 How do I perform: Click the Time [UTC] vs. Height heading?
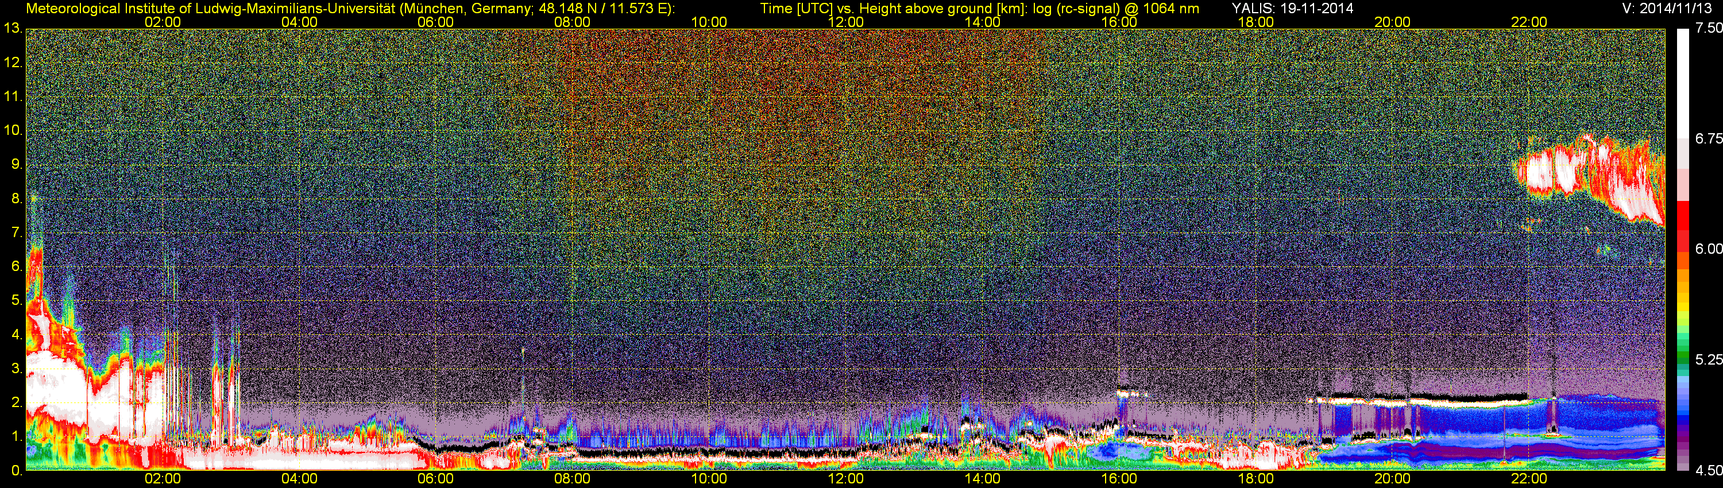tap(979, 9)
